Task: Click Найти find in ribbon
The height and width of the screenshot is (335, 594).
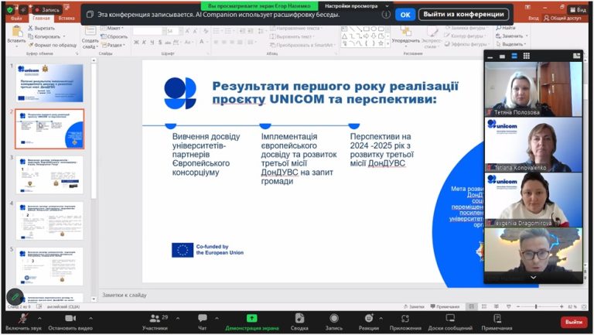Action: pos(506,28)
